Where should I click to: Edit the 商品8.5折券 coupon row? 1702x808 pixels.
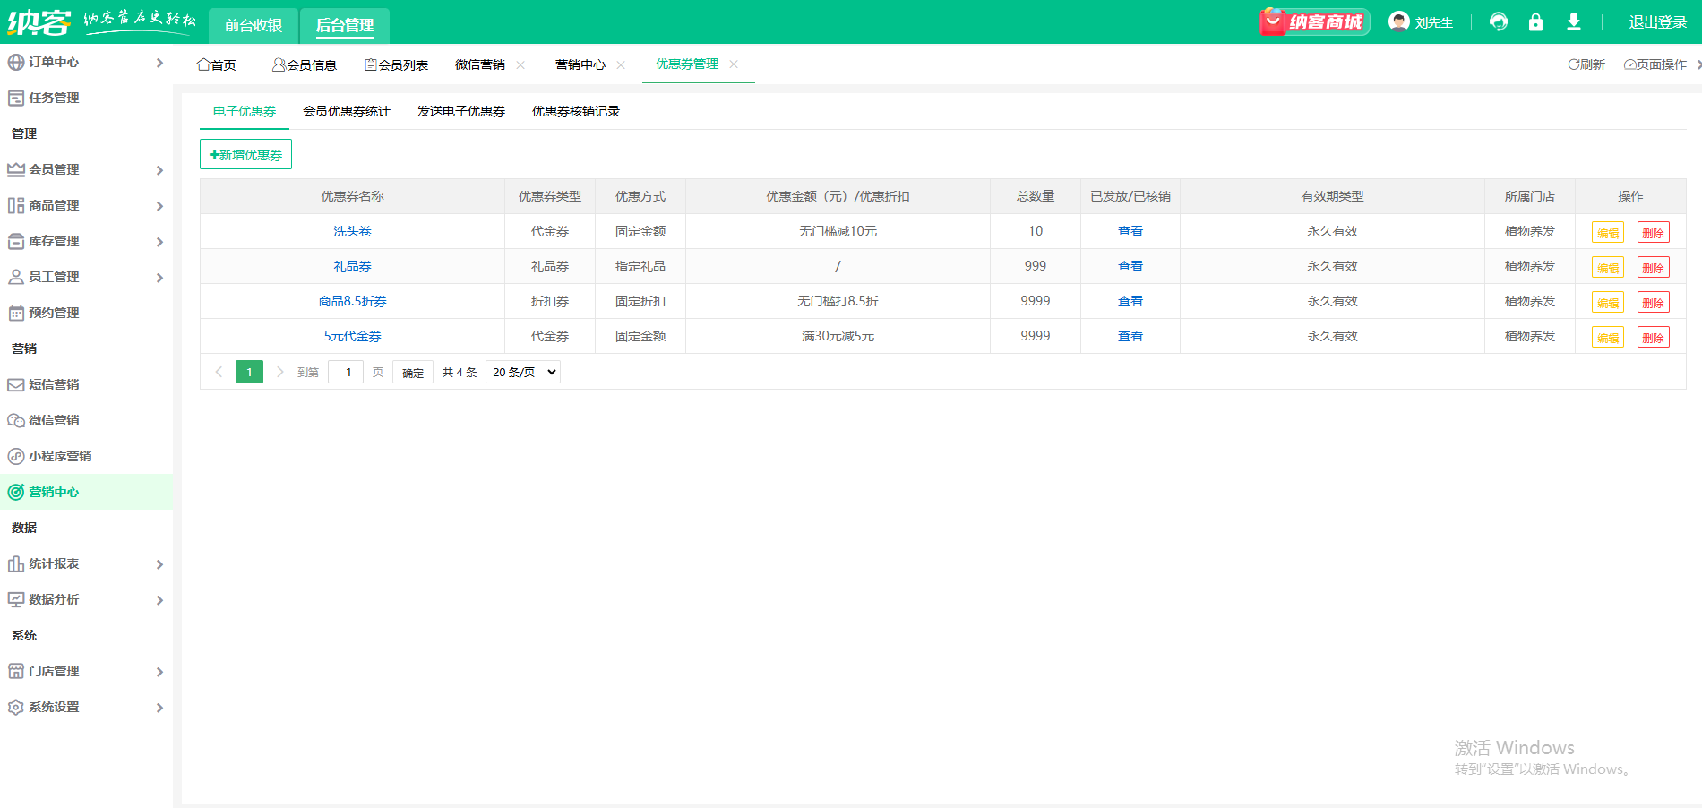(x=1608, y=303)
